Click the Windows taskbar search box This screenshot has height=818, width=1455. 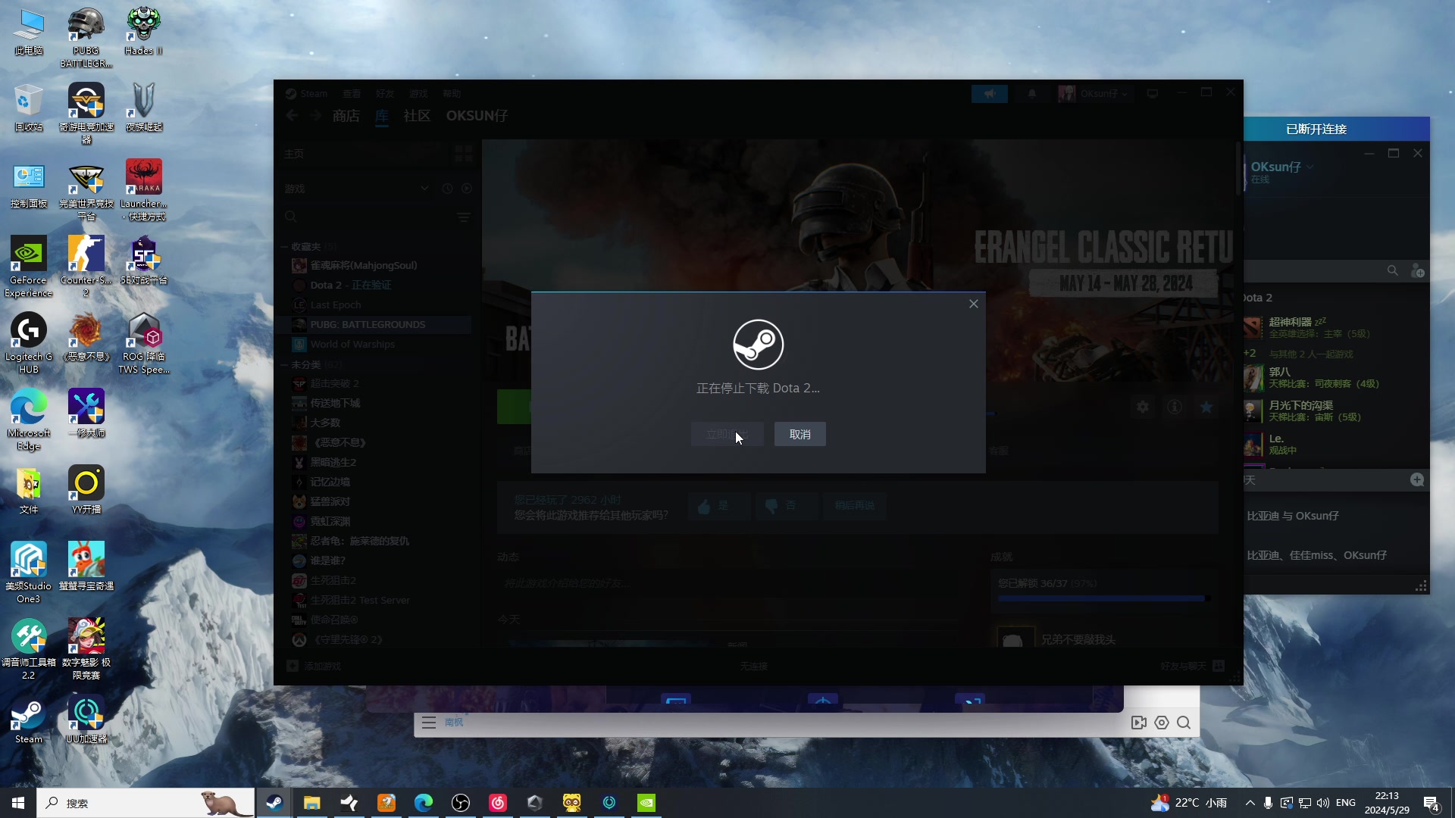coord(146,803)
